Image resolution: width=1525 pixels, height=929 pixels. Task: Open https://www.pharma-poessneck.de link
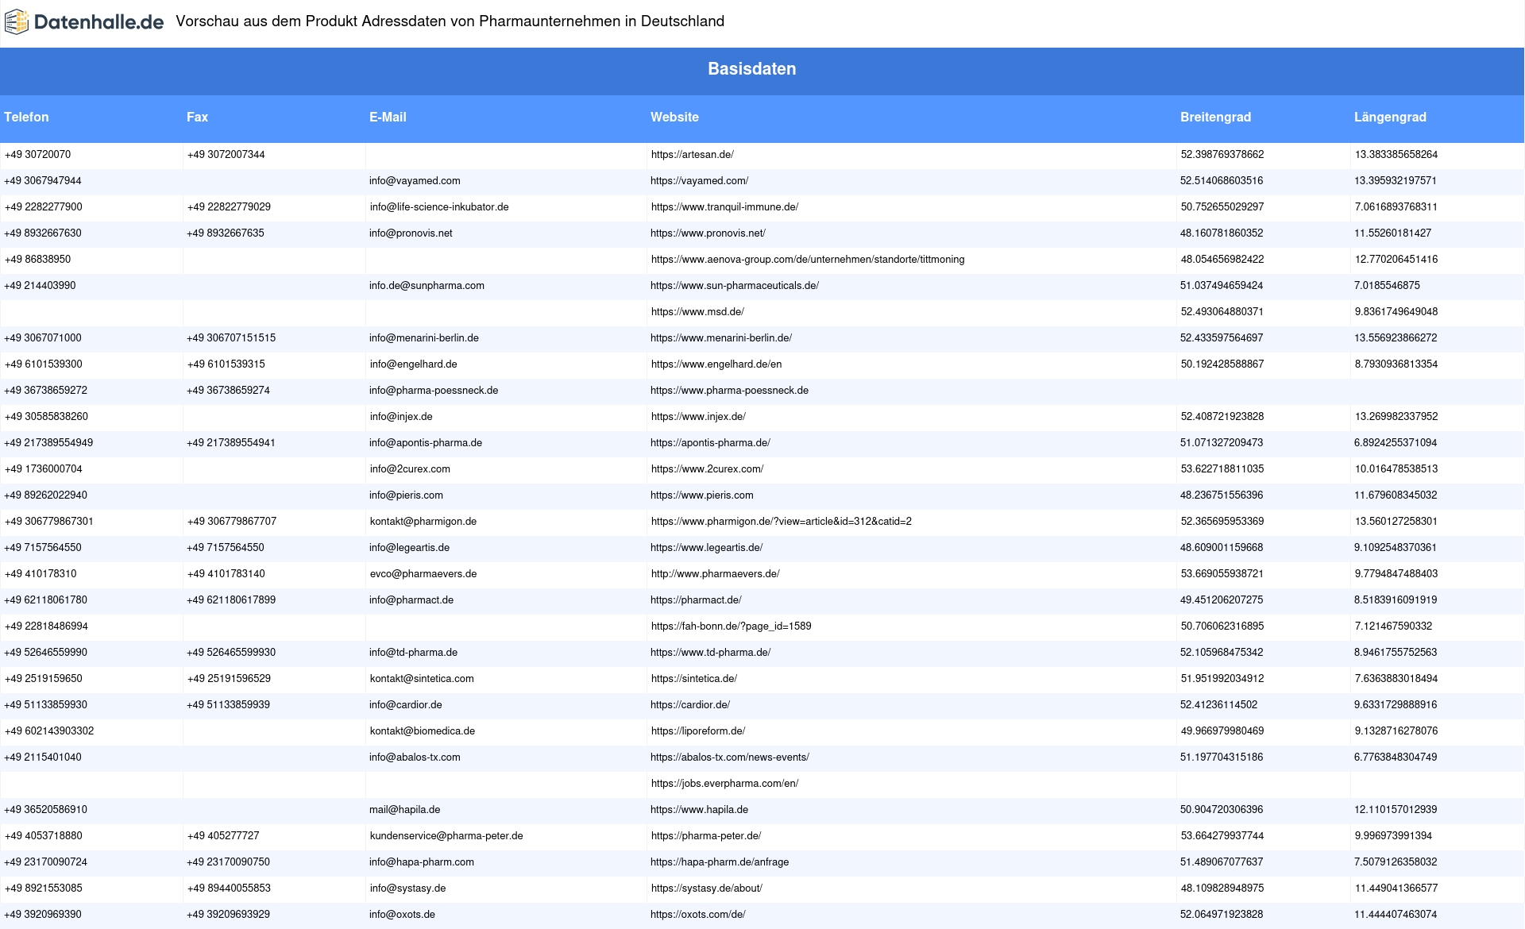(x=729, y=391)
